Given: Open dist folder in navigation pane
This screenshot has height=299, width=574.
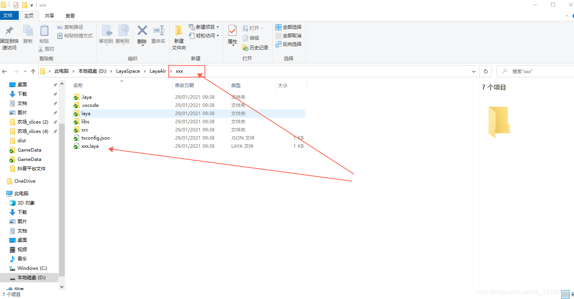Looking at the screenshot, I should click(x=21, y=140).
